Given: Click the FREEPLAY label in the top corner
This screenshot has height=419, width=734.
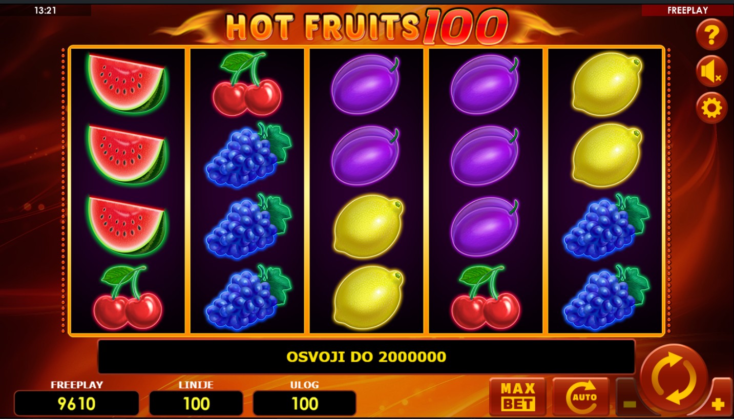Looking at the screenshot, I should 687,10.
